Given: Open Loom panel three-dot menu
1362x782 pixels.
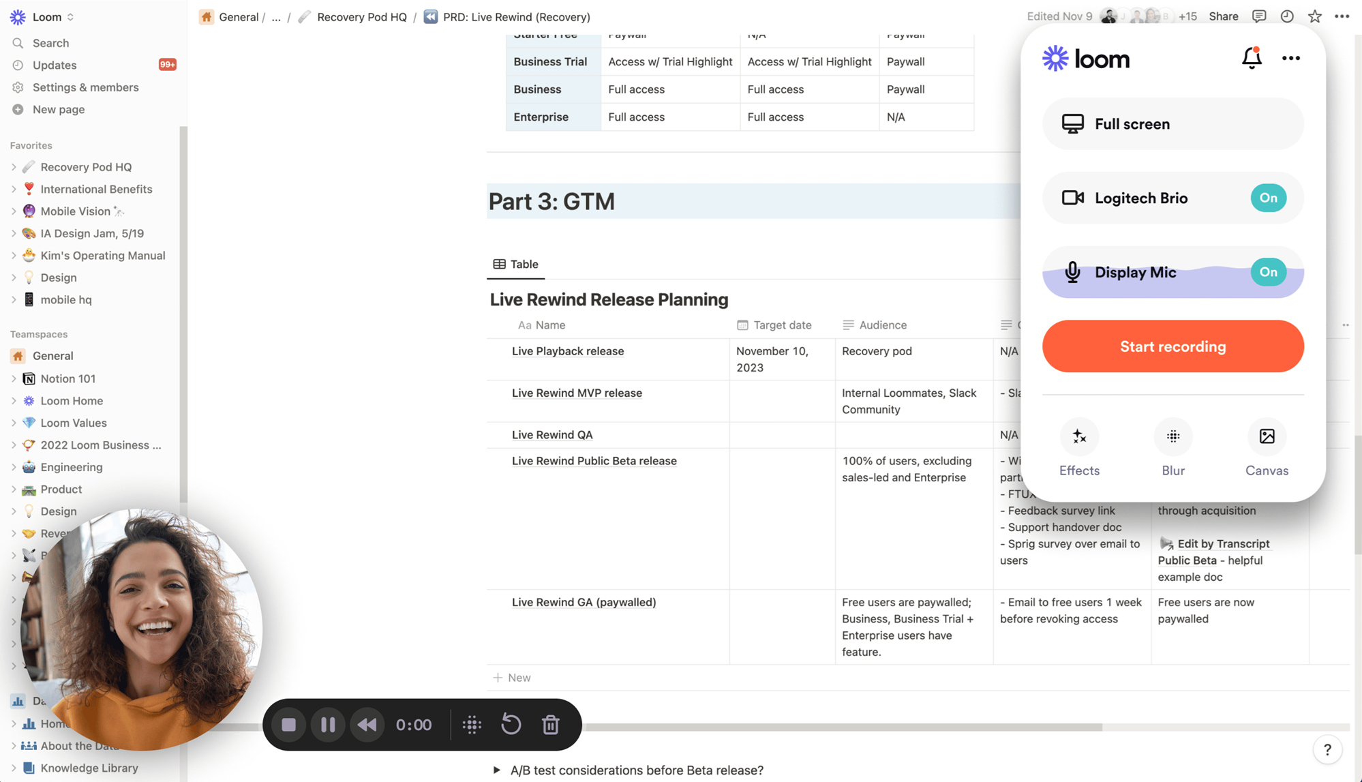Looking at the screenshot, I should point(1291,59).
